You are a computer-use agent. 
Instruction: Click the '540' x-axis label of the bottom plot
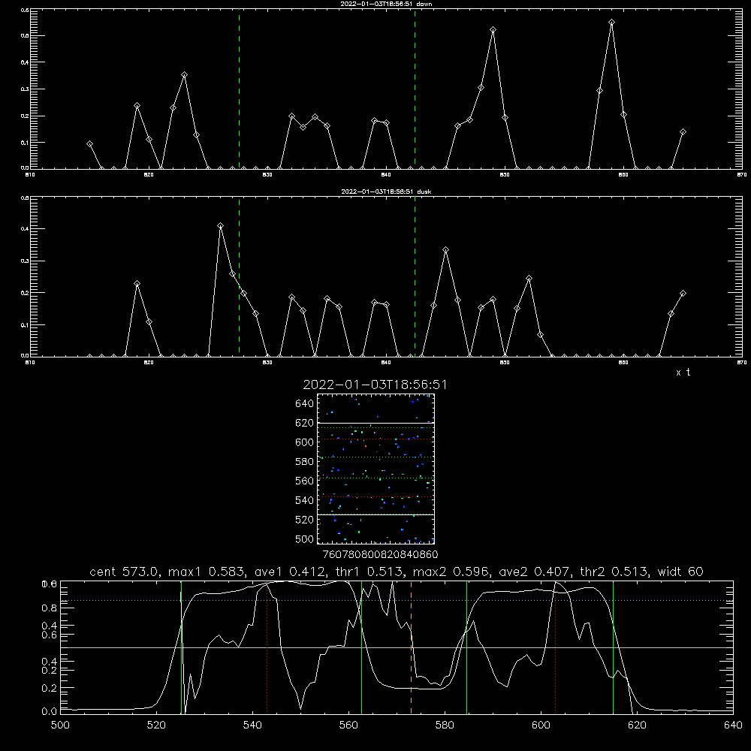tap(252, 725)
